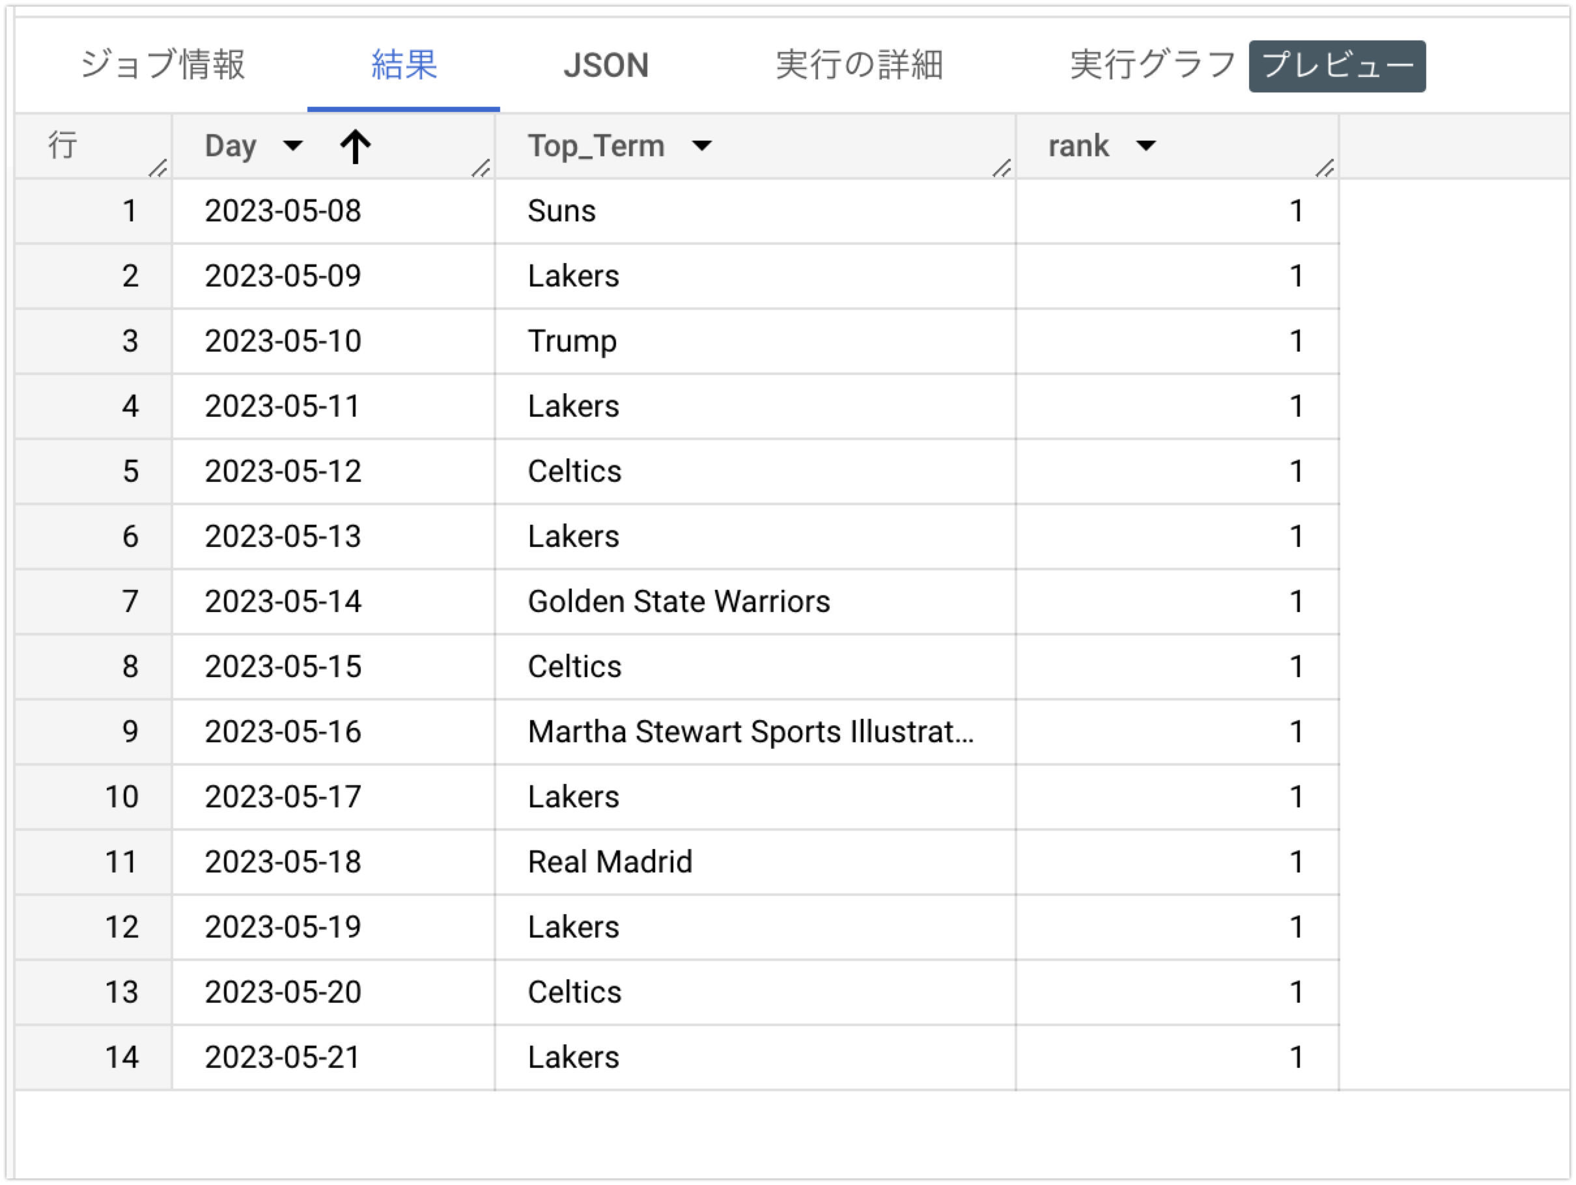Click the Top_Term column header label
1576x1185 pixels.
(x=596, y=146)
